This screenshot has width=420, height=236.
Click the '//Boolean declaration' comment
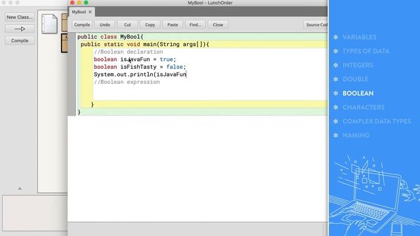coord(129,52)
